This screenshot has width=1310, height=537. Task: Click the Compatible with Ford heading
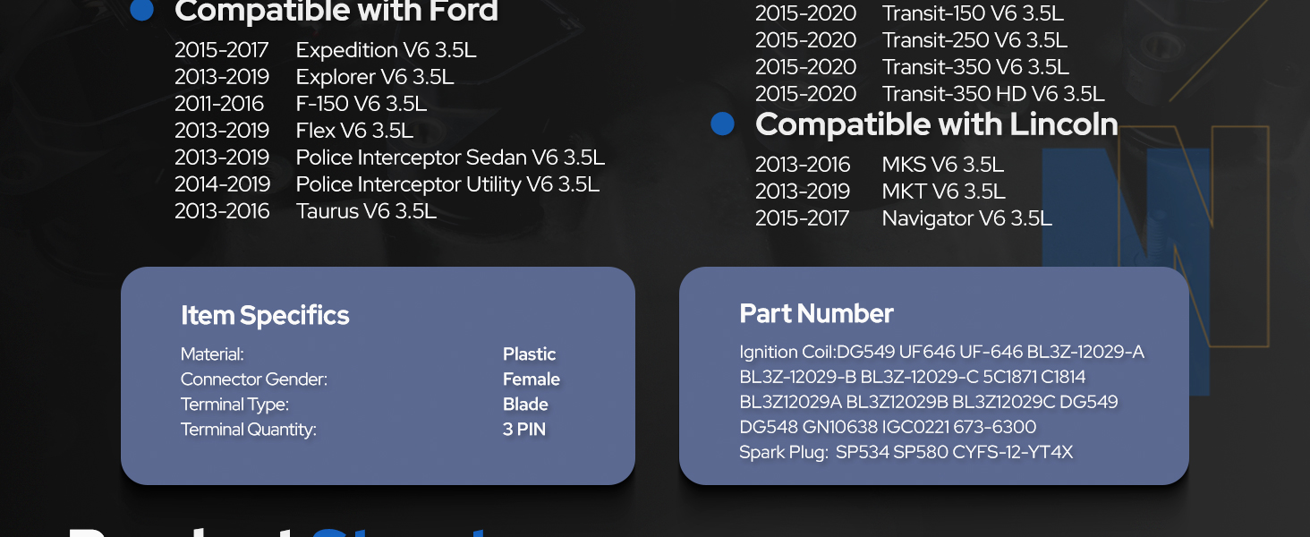coord(336,12)
